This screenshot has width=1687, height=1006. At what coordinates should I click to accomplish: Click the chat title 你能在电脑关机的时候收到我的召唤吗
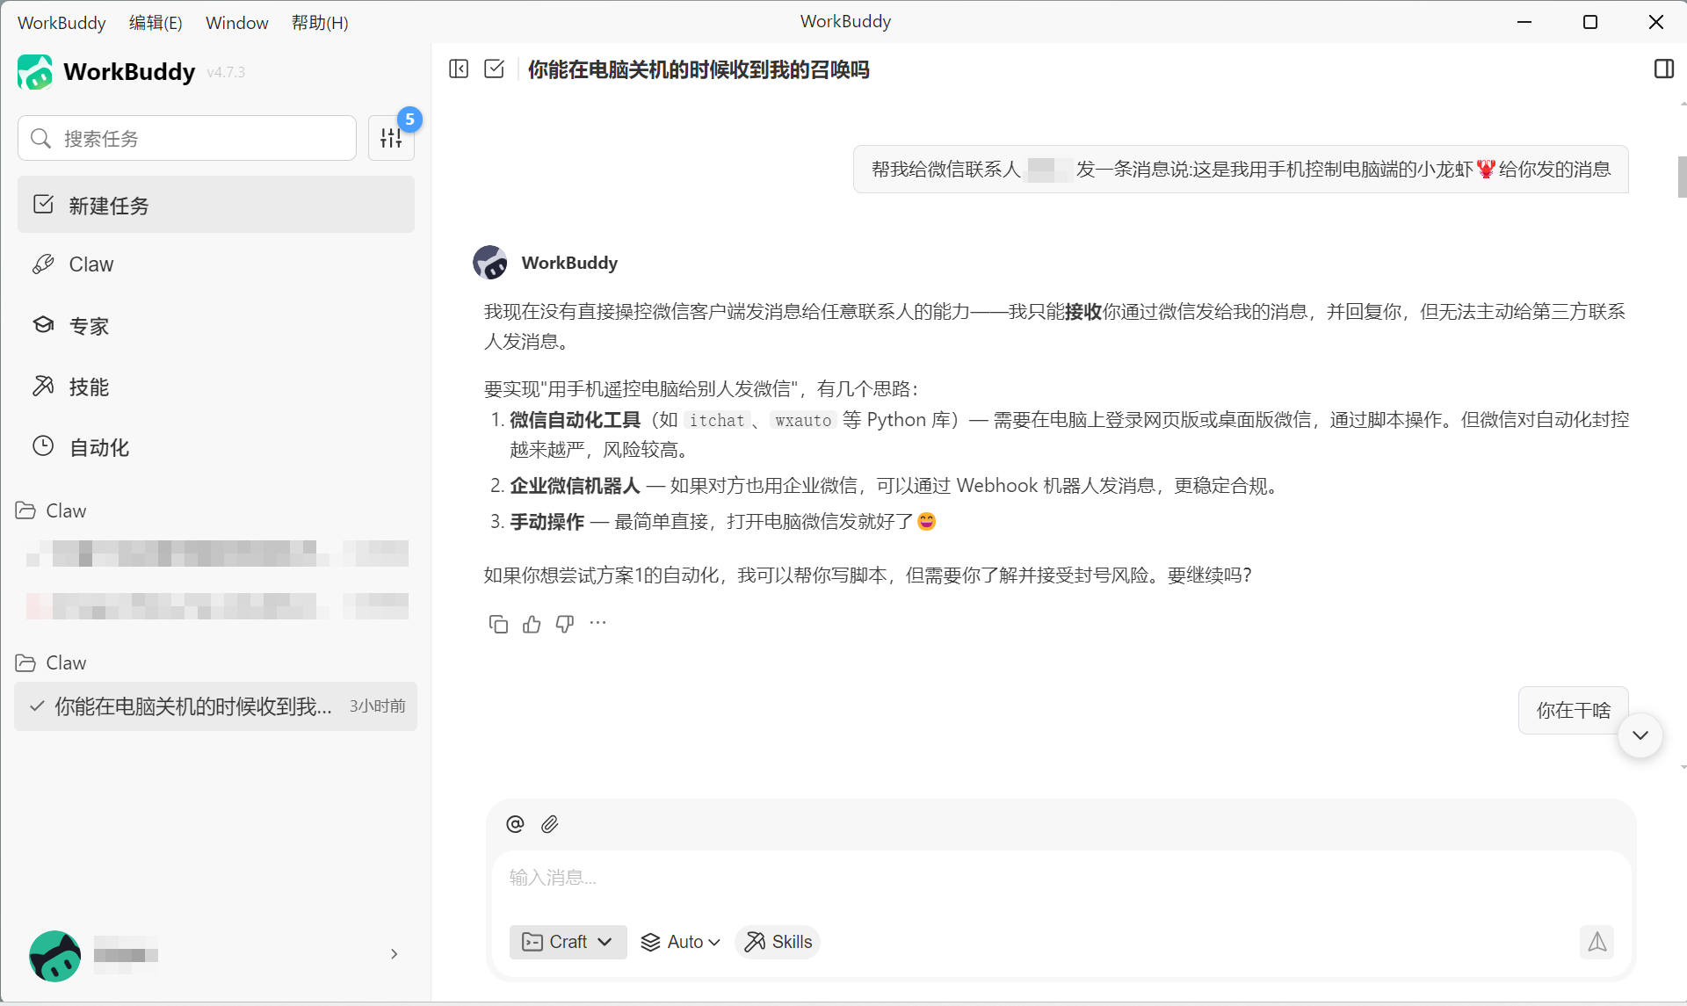tap(699, 69)
